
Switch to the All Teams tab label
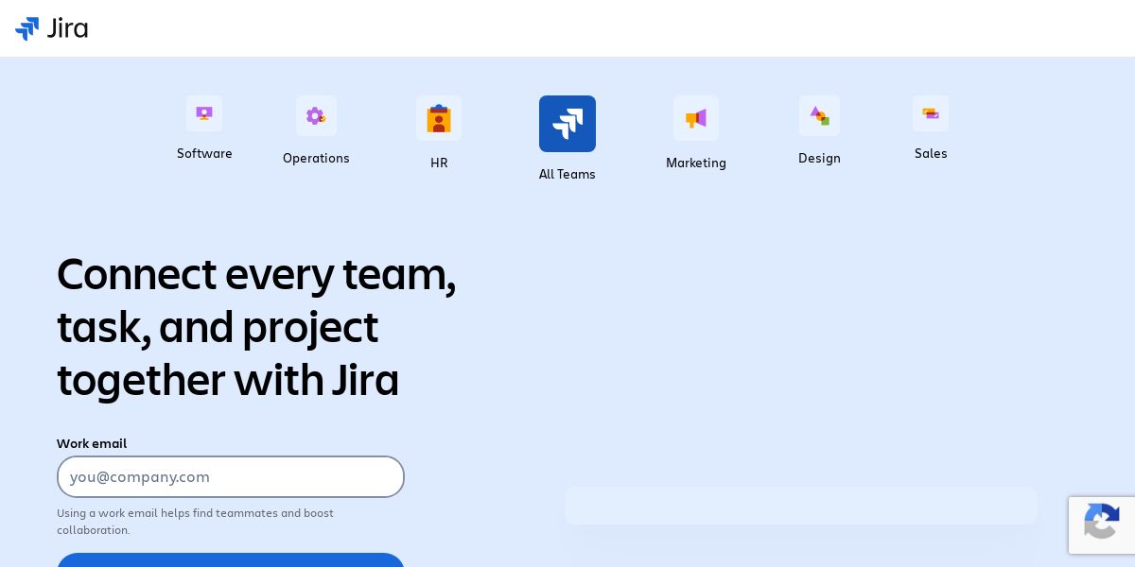coord(567,174)
